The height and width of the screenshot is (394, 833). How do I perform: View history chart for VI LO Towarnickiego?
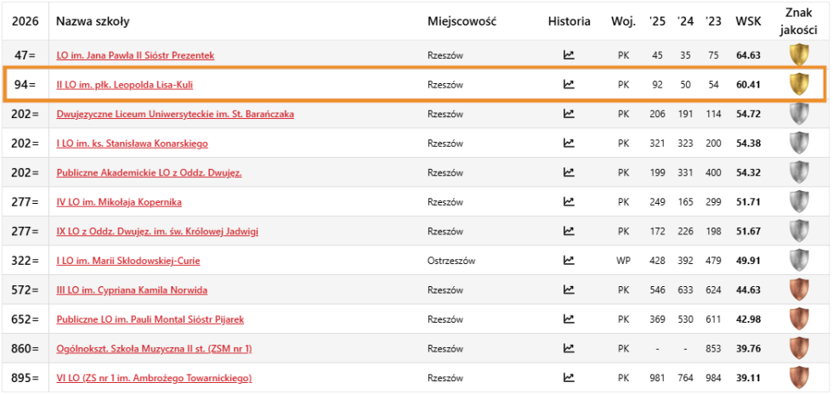point(569,378)
